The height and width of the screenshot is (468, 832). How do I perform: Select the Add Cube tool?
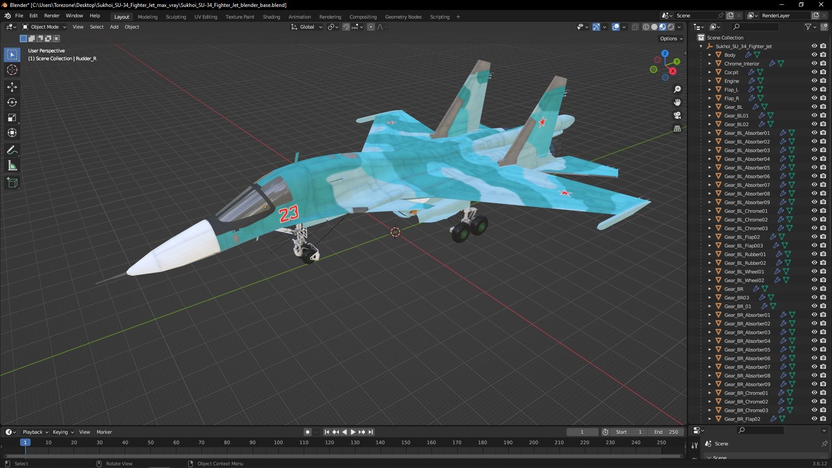tap(12, 183)
